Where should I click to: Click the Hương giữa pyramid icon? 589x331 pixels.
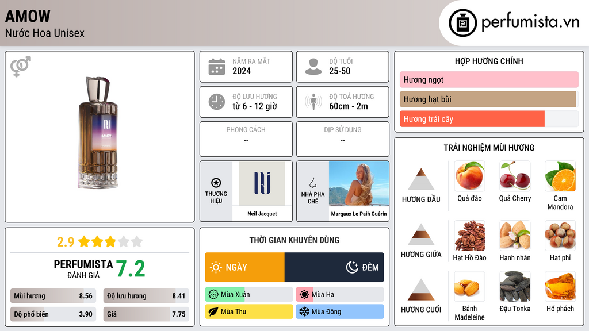(421, 234)
